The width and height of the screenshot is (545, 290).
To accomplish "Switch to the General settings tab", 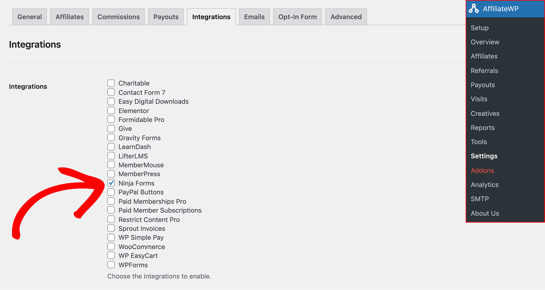I will click(x=30, y=17).
